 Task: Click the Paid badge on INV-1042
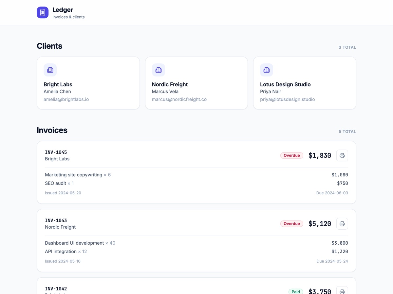point(296,292)
